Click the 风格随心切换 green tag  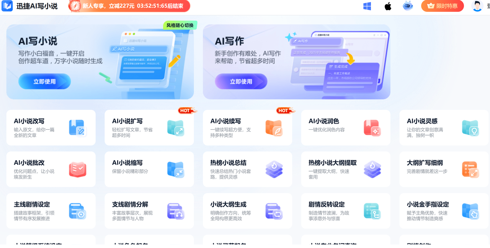tap(180, 26)
